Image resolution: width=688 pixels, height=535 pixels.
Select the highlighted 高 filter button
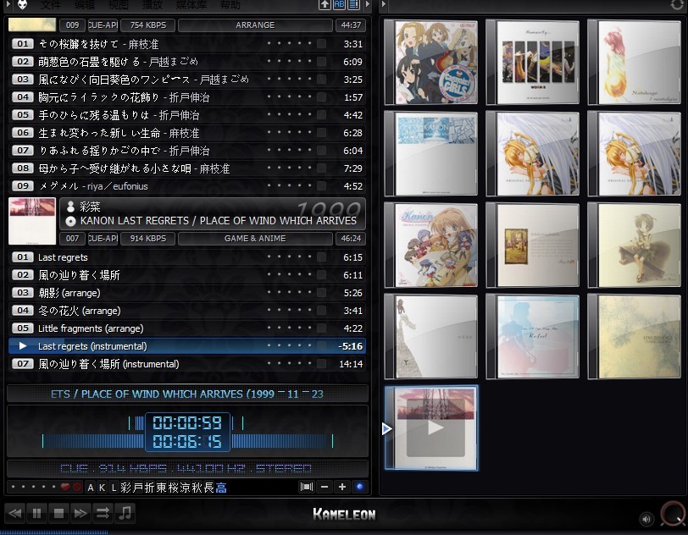[x=221, y=488]
